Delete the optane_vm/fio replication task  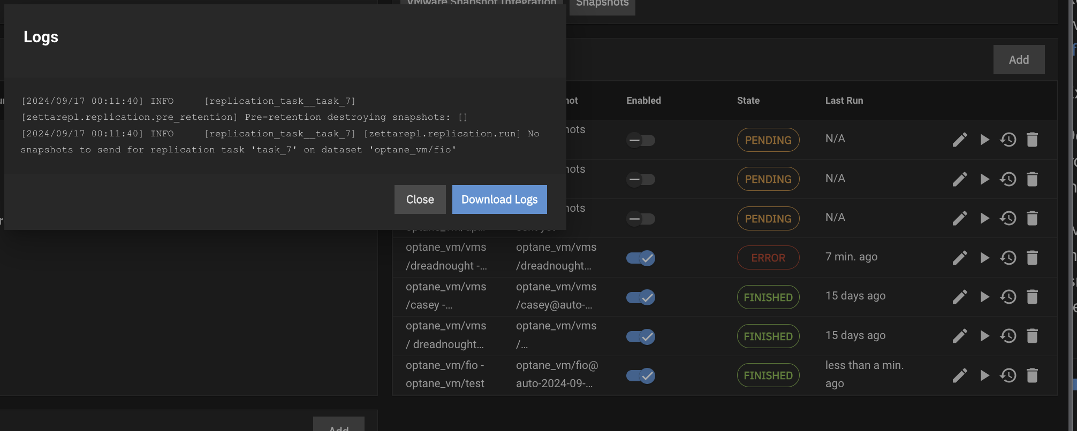[x=1032, y=375]
